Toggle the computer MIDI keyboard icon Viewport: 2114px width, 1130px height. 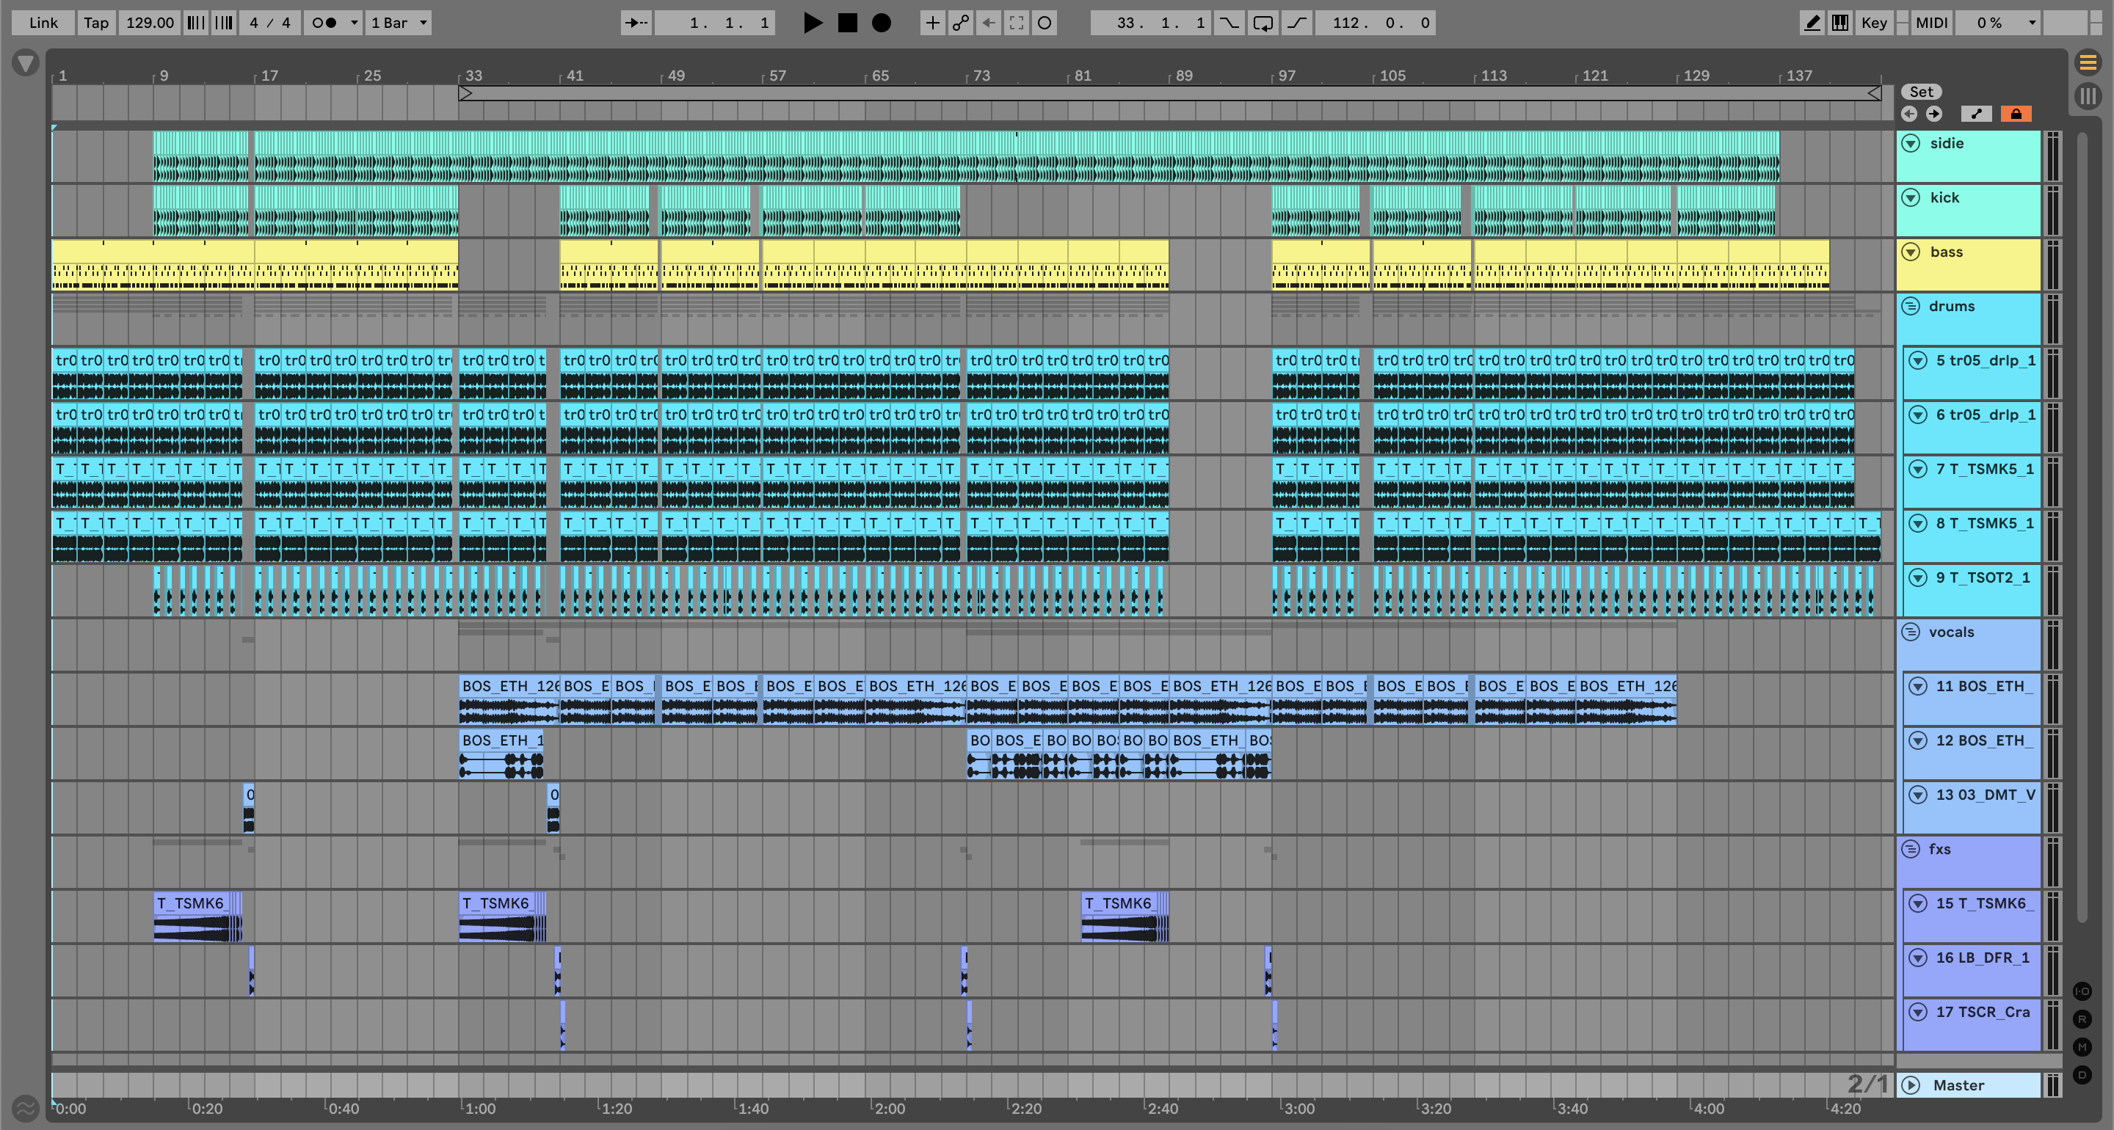coord(1840,23)
